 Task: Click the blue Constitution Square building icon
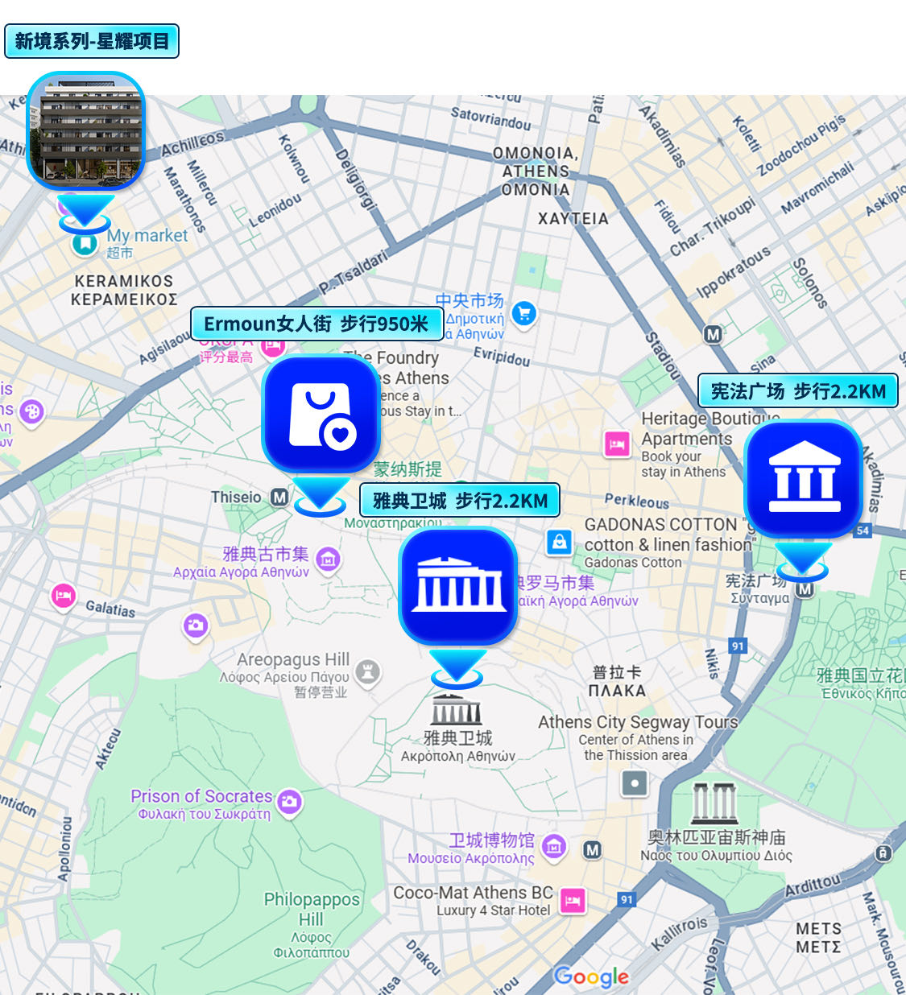[x=803, y=479]
